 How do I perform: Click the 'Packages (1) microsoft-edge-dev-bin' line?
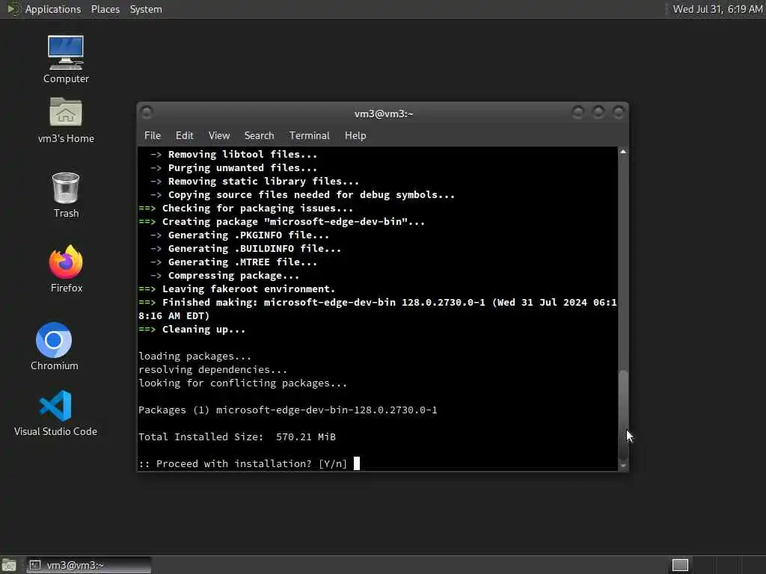pos(288,410)
